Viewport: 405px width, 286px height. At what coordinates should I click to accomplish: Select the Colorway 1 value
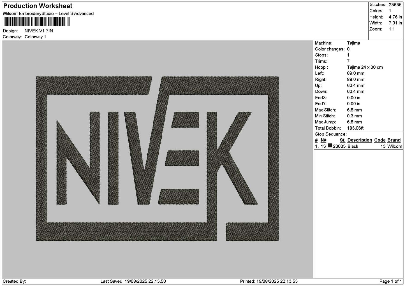(35, 37)
